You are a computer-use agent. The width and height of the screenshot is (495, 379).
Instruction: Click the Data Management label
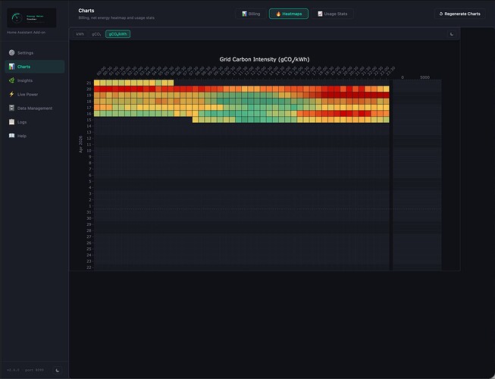pos(35,108)
